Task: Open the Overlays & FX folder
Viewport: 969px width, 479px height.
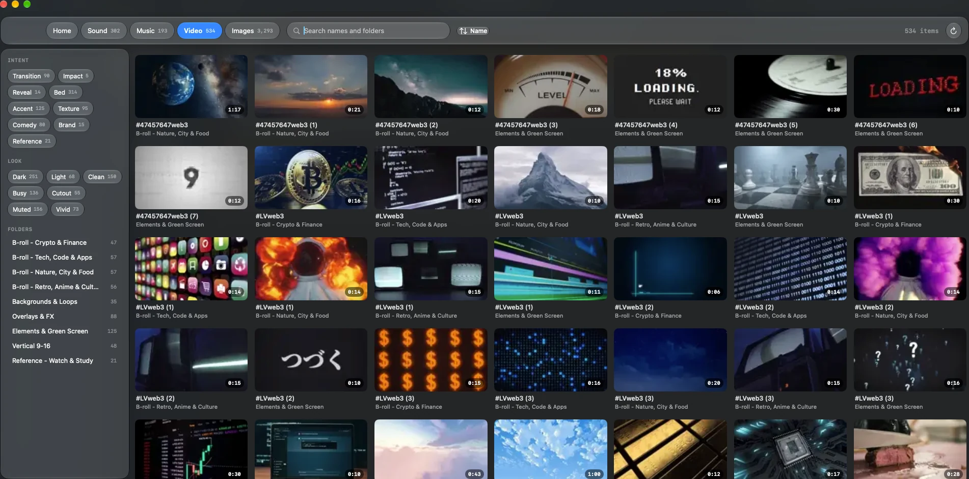Action: (64, 317)
